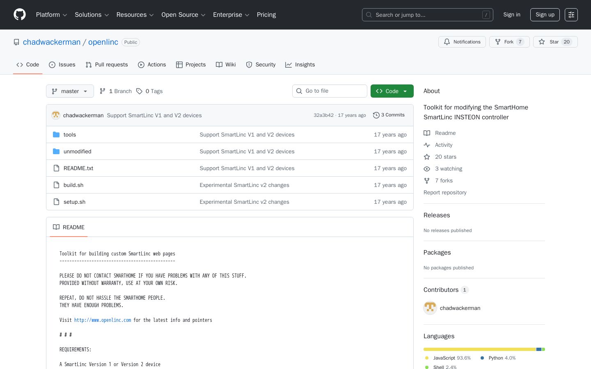591x369 pixels.
Task: Click the book icon in README heading
Action: (x=56, y=227)
